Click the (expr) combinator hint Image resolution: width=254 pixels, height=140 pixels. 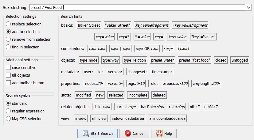183,48
